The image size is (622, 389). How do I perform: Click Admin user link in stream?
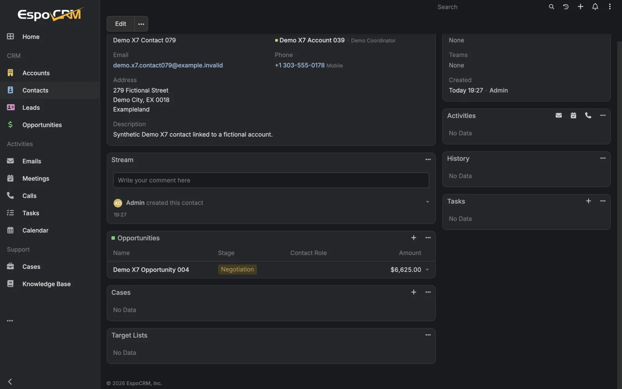click(135, 203)
